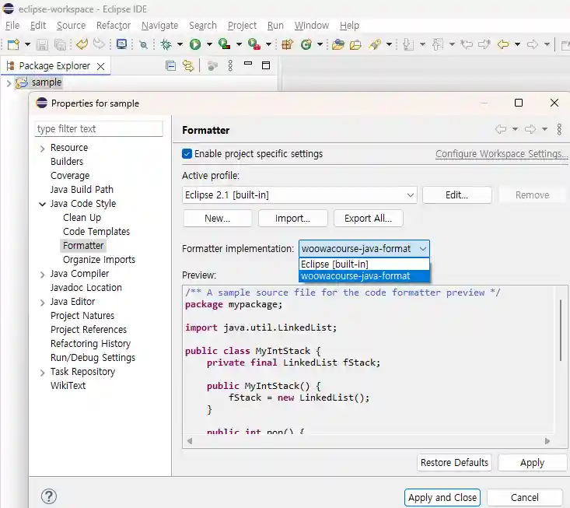Click Collapse All in Package Explorer

[170, 66]
